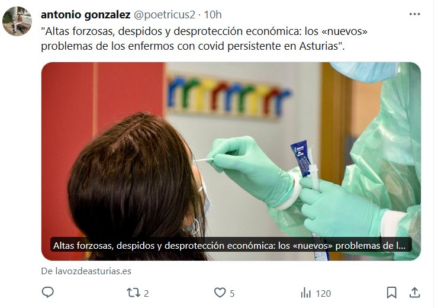Like the tweet with the heart icon
Image resolution: width=438 pixels, height=308 pixels.
[x=220, y=293]
